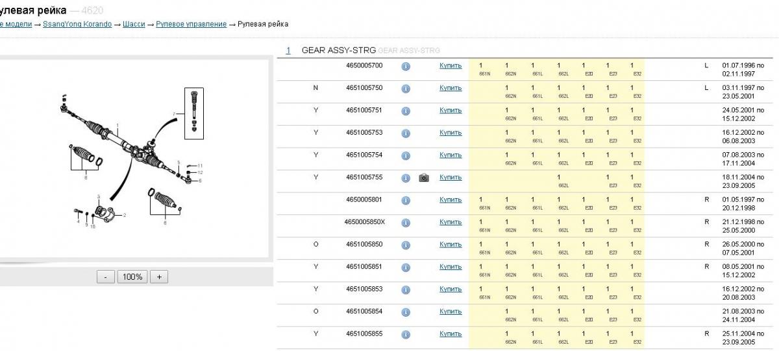Screen dimensions: 779x351
Task: Click info icon for part 4651005851
Action: [406, 267]
